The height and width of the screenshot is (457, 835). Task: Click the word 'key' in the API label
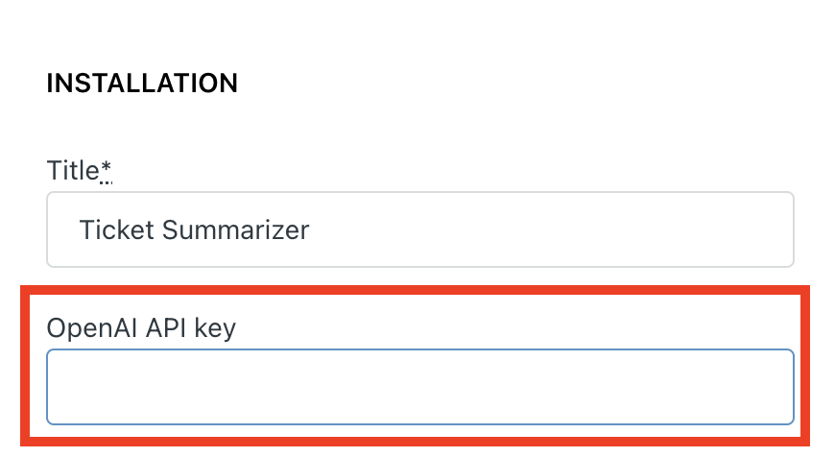click(x=215, y=328)
